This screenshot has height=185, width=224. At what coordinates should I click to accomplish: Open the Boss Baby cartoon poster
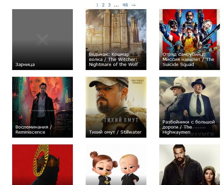tap(116, 165)
